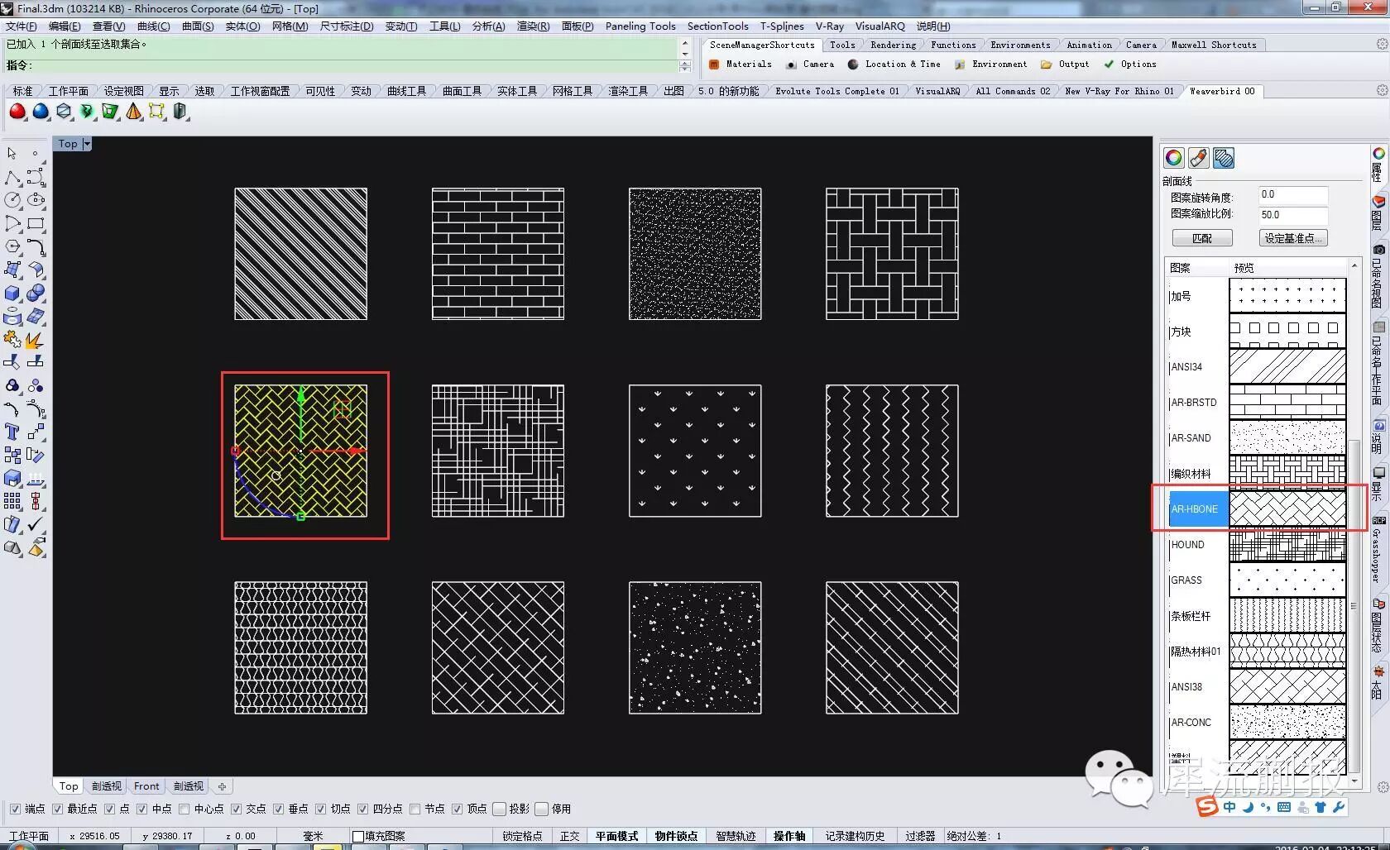Screen dimensions: 1390x850
Task: Open the hatch properties icon in panel
Action: [x=1224, y=158]
